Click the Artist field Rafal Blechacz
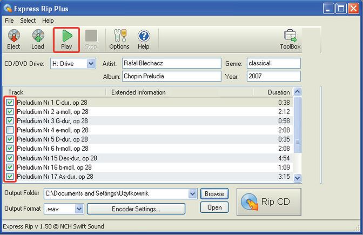Screen dimensions: 363x235 coord(172,63)
